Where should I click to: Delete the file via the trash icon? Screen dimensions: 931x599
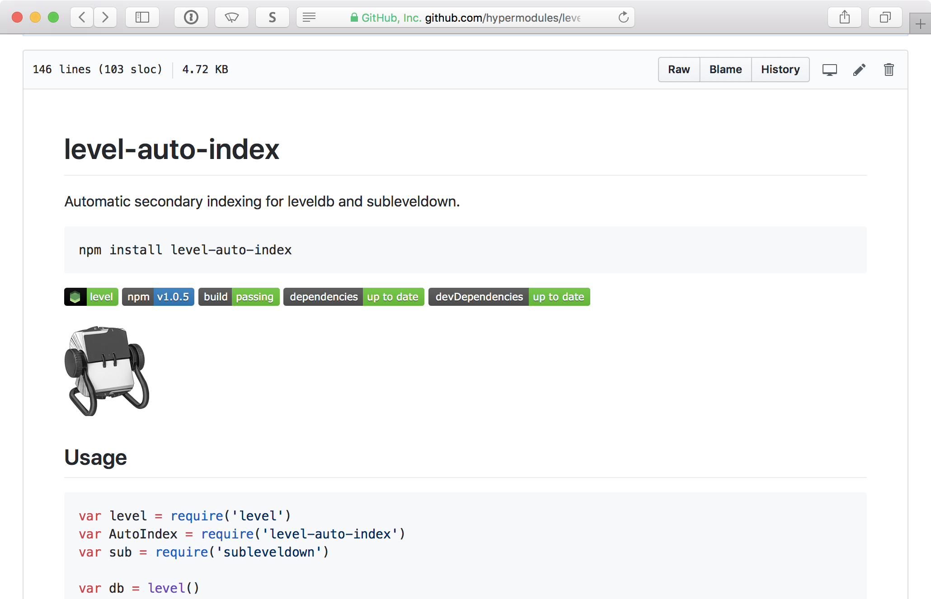(888, 70)
